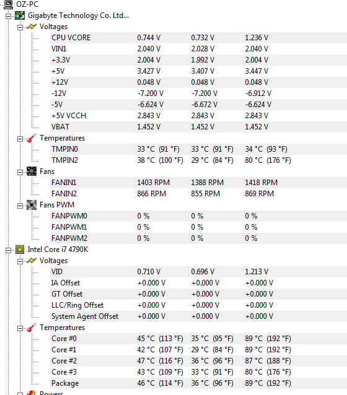Viewport: 347px width, 395px height.
Task: Click the CPU Temperatures thermometer icon
Action: coord(32,328)
